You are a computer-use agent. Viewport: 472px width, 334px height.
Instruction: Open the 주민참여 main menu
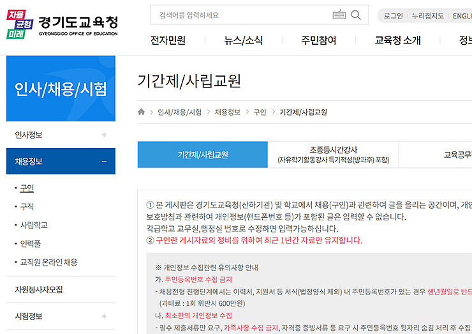click(x=319, y=40)
